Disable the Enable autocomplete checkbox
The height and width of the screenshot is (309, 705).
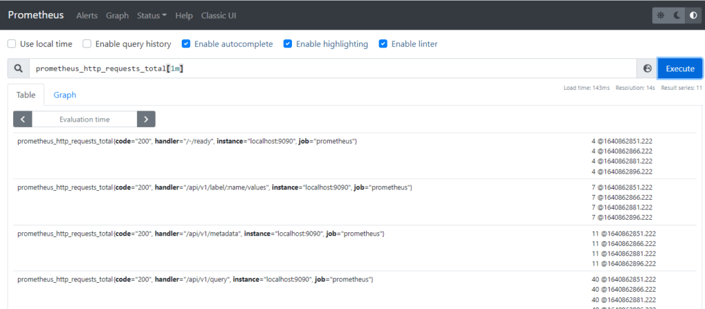click(x=186, y=44)
